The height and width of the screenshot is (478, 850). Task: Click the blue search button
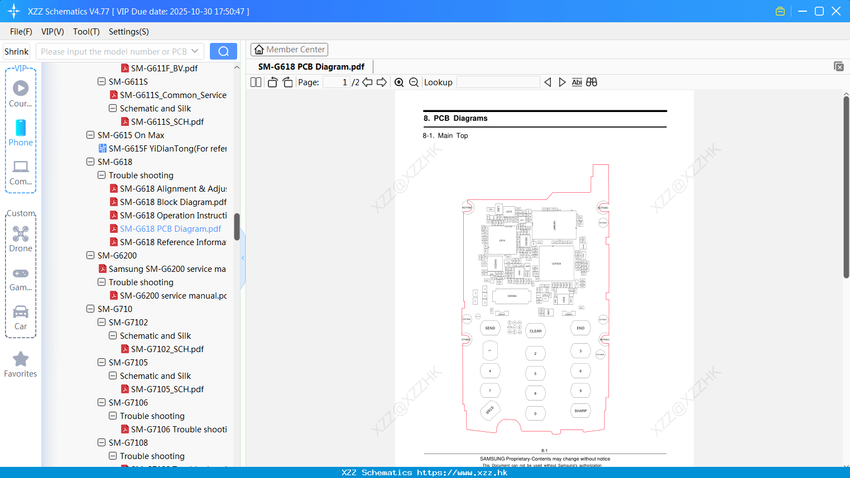coord(223,51)
